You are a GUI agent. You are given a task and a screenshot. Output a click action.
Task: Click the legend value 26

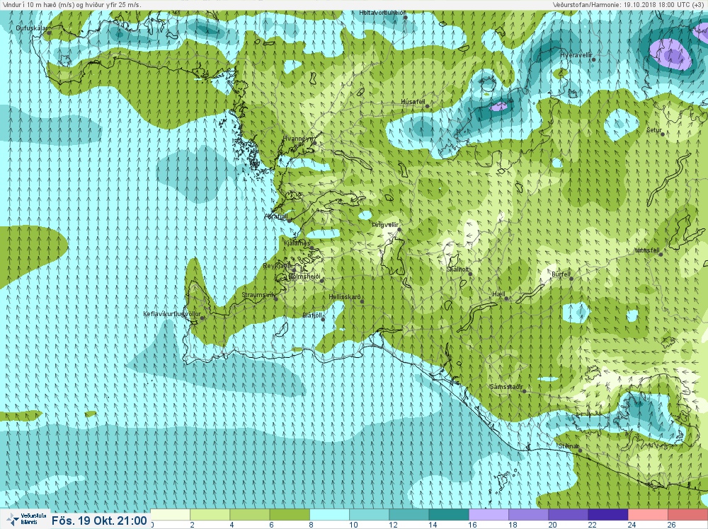pyautogui.click(x=671, y=525)
